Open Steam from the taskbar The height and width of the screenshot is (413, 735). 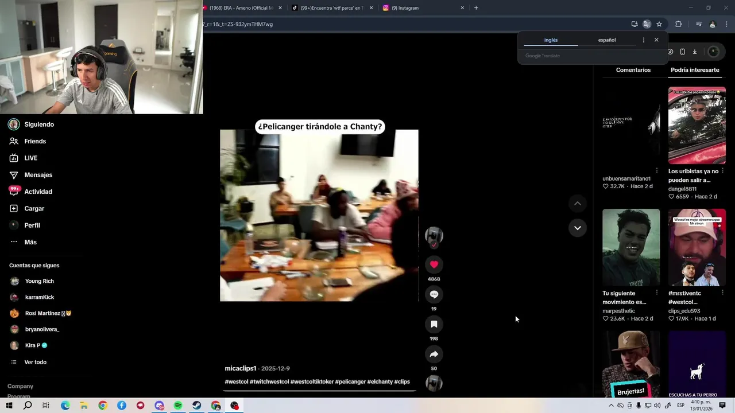tap(197, 406)
